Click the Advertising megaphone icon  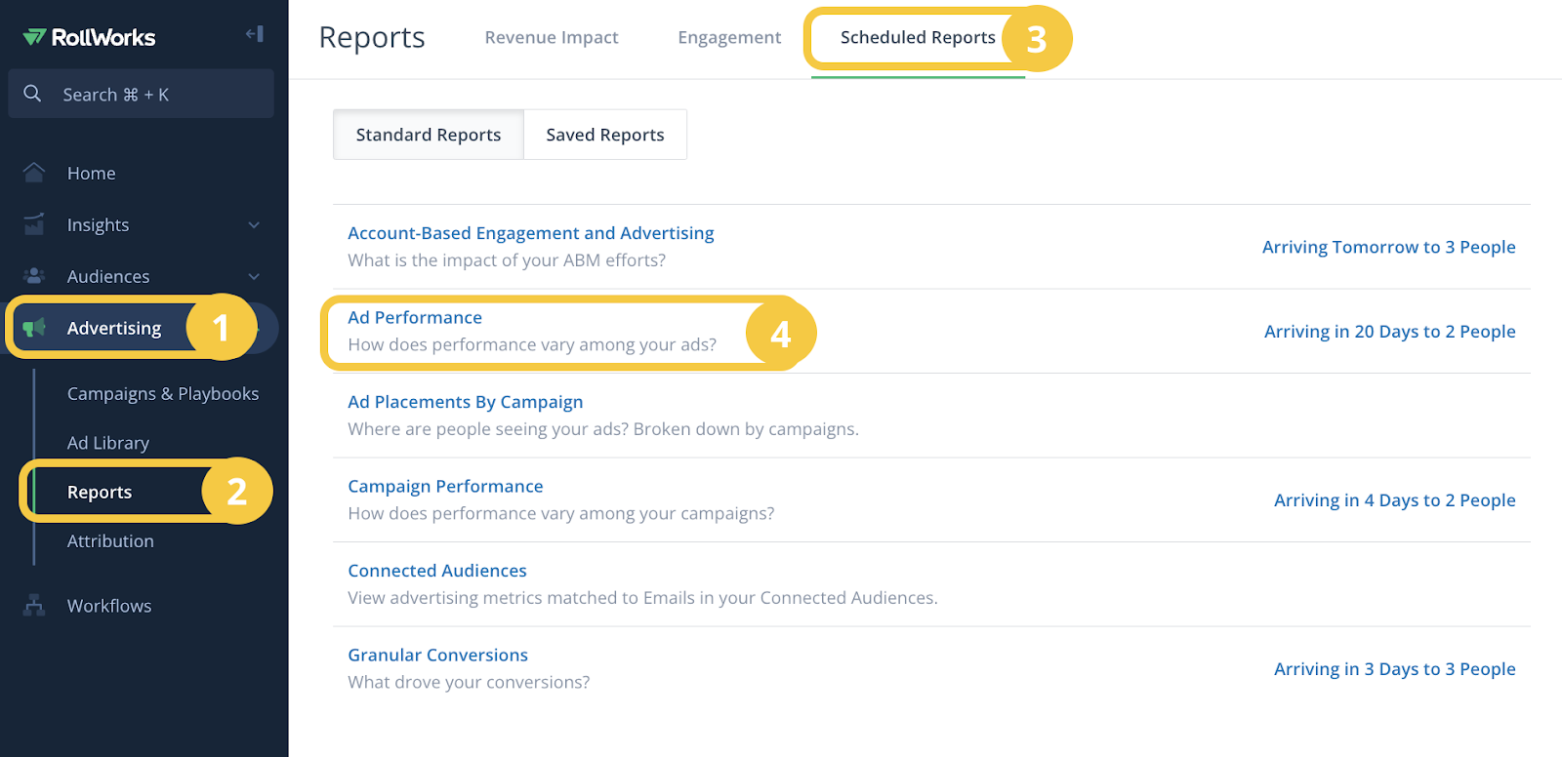34,328
